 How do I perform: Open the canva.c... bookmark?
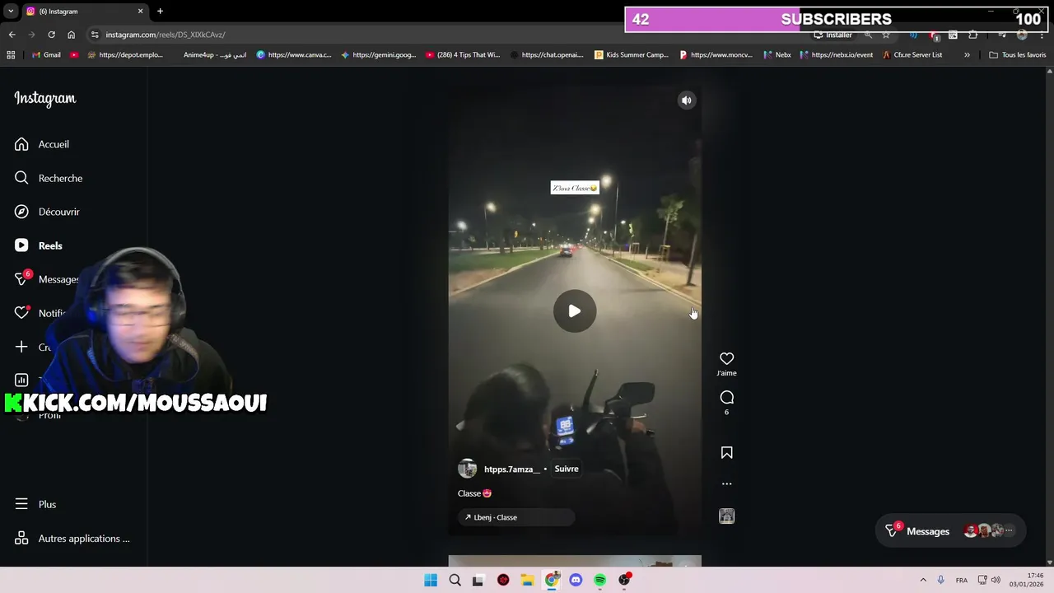point(294,55)
